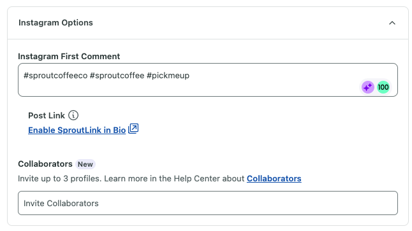Collapse the Instagram Options section chevron
Image resolution: width=412 pixels, height=231 pixels.
392,23
